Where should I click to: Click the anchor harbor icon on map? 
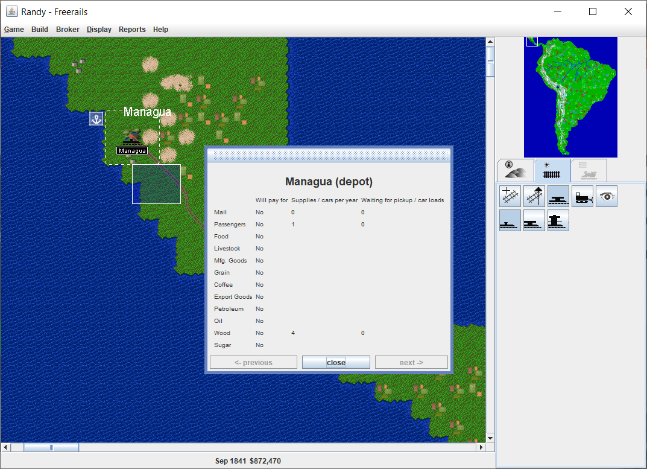[96, 119]
